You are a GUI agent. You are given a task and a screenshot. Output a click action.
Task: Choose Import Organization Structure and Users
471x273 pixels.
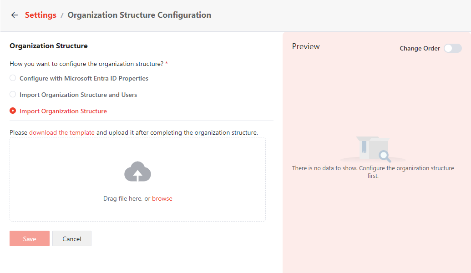(x=12, y=94)
